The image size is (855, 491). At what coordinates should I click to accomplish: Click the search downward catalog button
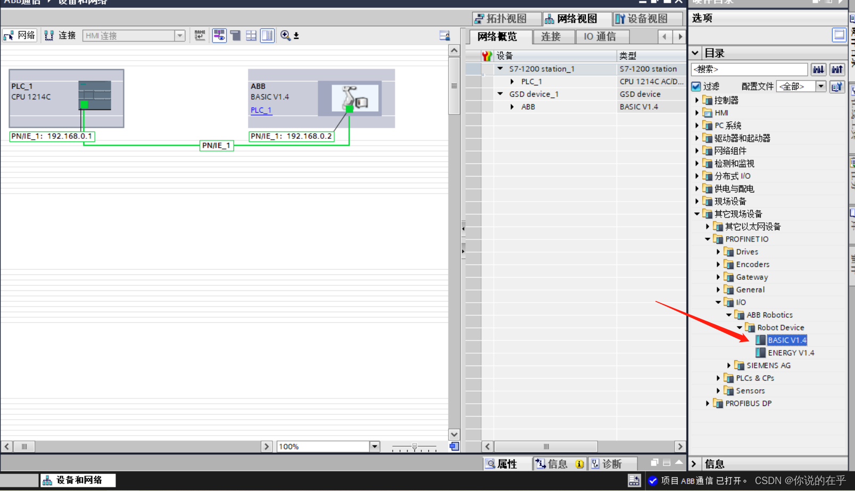click(818, 69)
